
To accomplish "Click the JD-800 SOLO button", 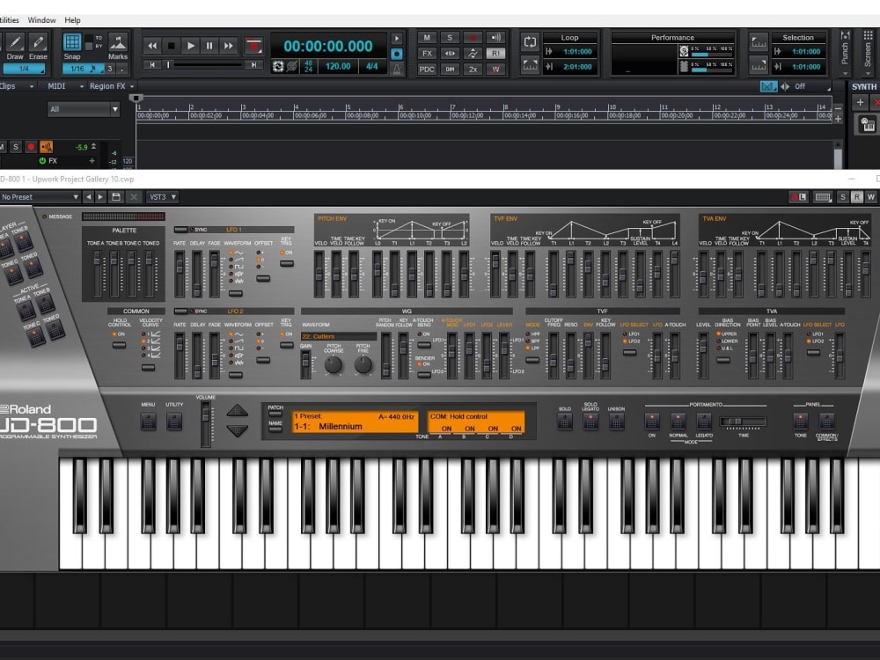I will click(x=565, y=422).
